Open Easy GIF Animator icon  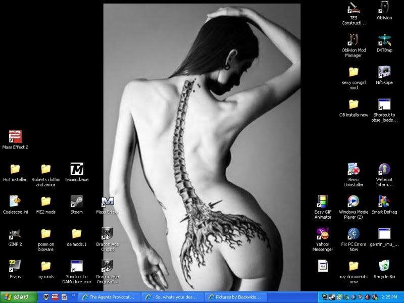pos(323,201)
